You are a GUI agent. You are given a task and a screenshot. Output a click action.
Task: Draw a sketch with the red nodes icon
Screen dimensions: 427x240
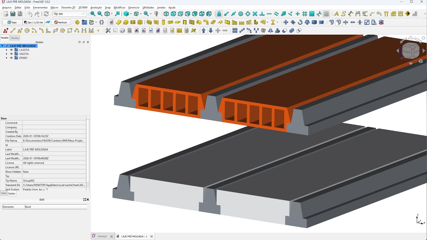coord(6,30)
